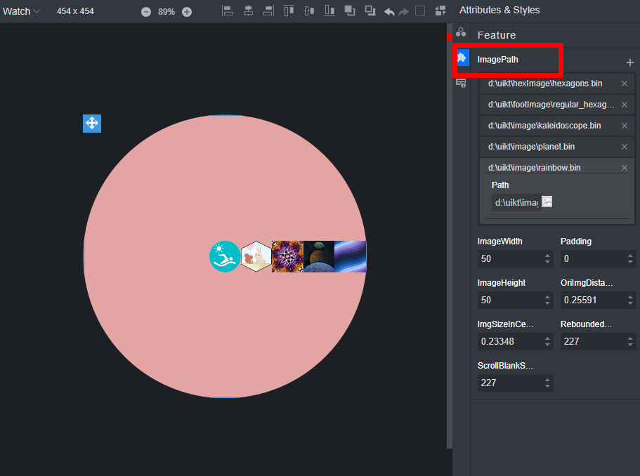Image resolution: width=640 pixels, height=476 pixels.
Task: Open the three-hexagon tab in side panel
Action: pos(461,32)
